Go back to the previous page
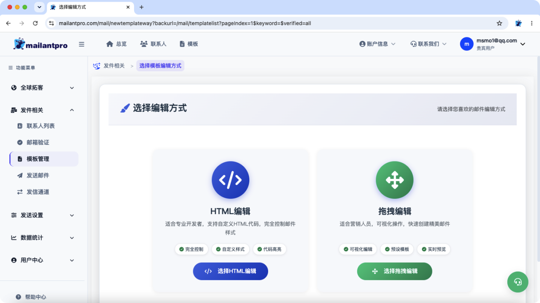The width and height of the screenshot is (540, 303). (x=9, y=23)
